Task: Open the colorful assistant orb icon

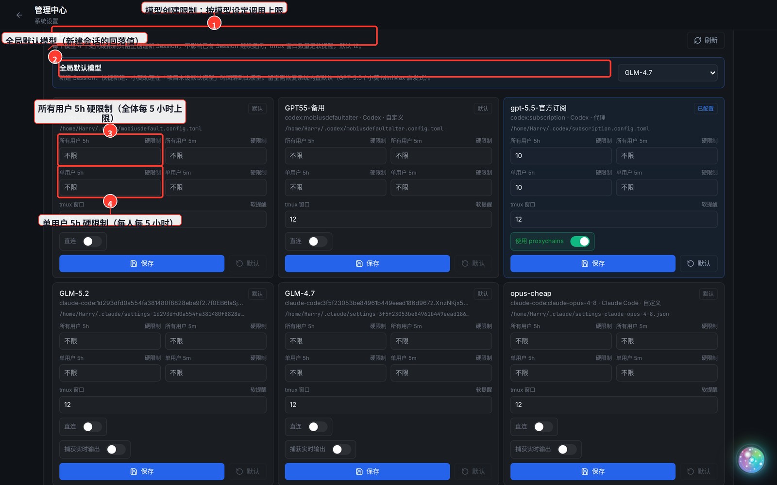Action: pyautogui.click(x=751, y=460)
